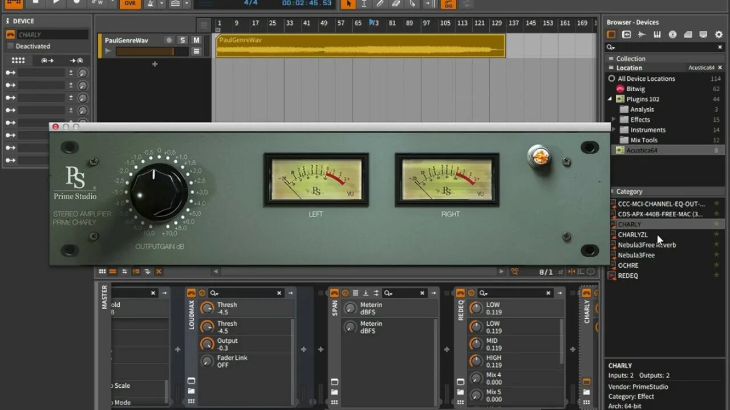Add a new track with plus button
This screenshot has width=730, height=410.
click(x=155, y=64)
